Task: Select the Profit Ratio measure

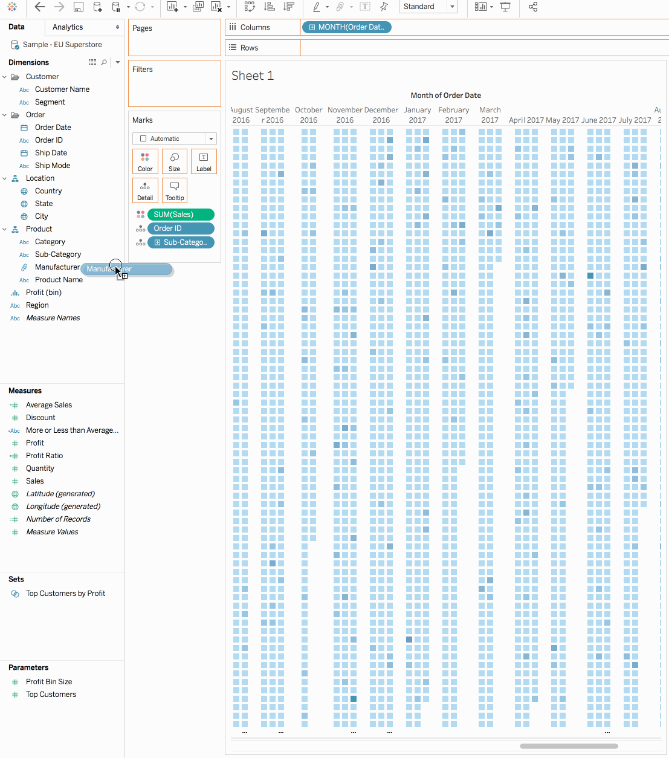Action: (44, 456)
